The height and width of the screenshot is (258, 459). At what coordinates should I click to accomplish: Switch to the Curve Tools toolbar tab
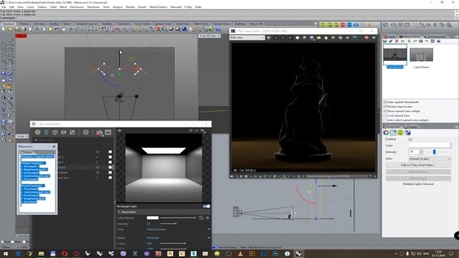pyautogui.click(x=142, y=24)
